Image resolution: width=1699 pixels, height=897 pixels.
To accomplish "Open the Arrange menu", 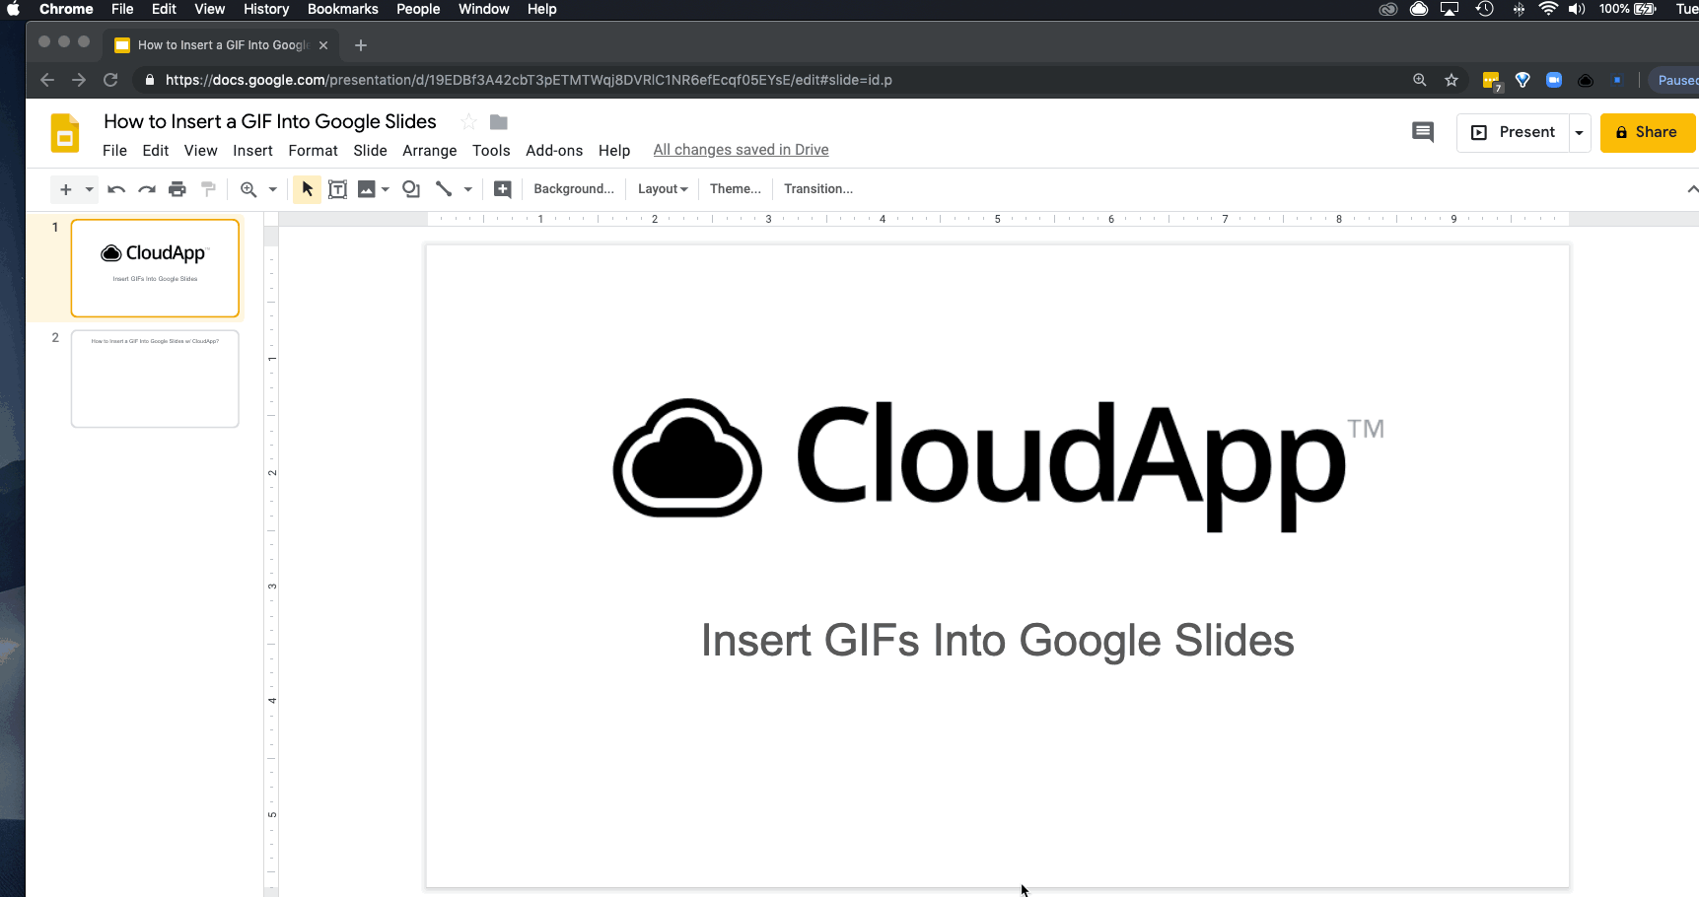I will 429,151.
